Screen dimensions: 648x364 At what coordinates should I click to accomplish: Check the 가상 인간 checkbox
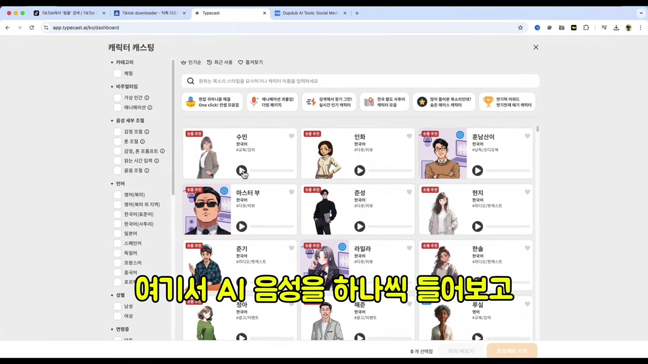pyautogui.click(x=117, y=98)
